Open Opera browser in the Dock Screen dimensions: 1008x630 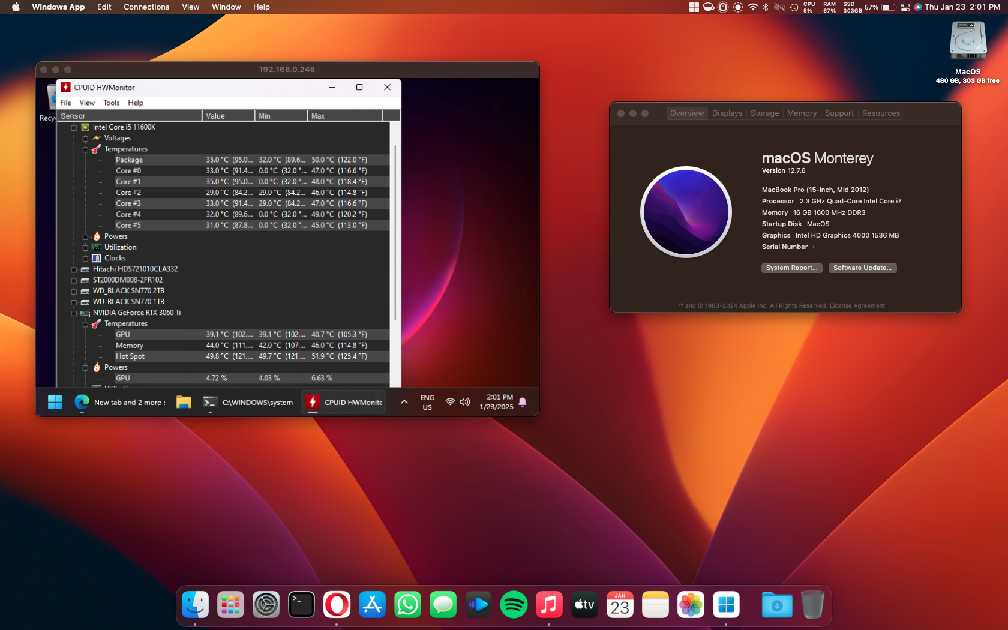pyautogui.click(x=337, y=605)
